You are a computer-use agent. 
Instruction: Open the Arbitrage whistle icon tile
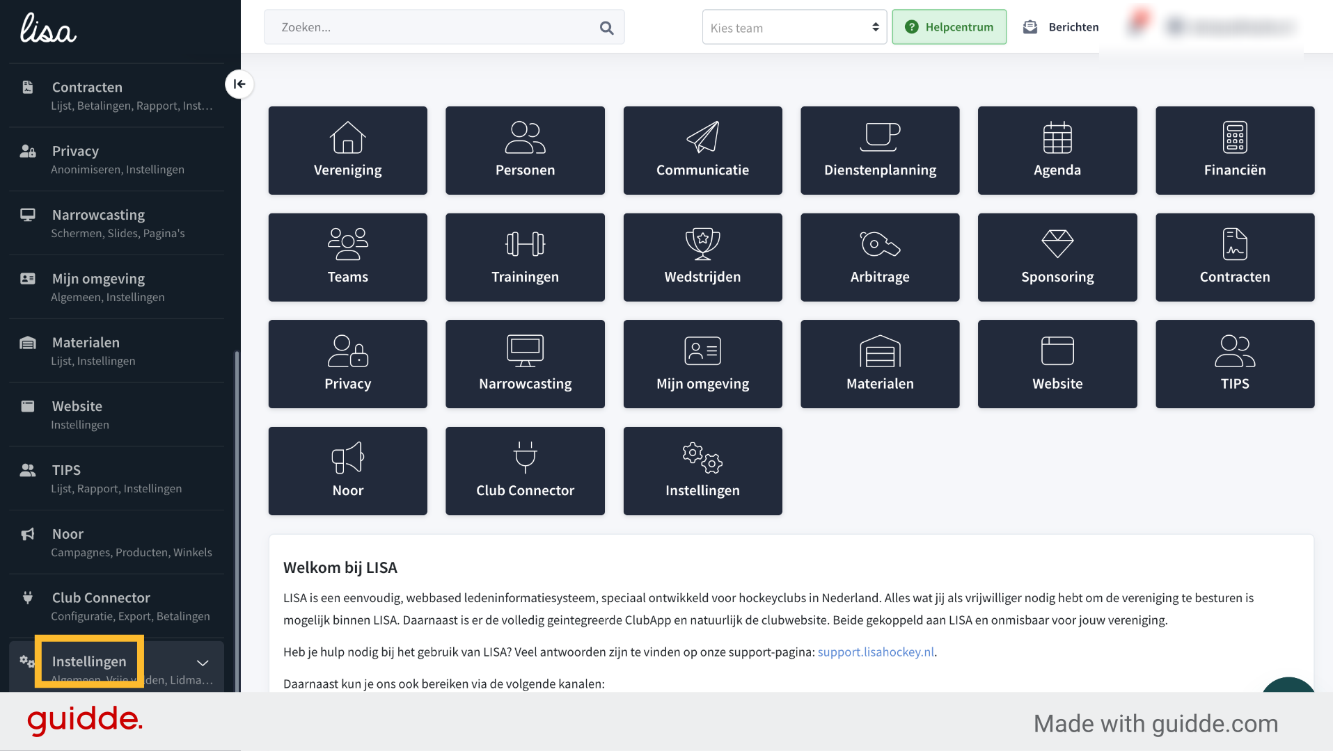pyautogui.click(x=880, y=257)
